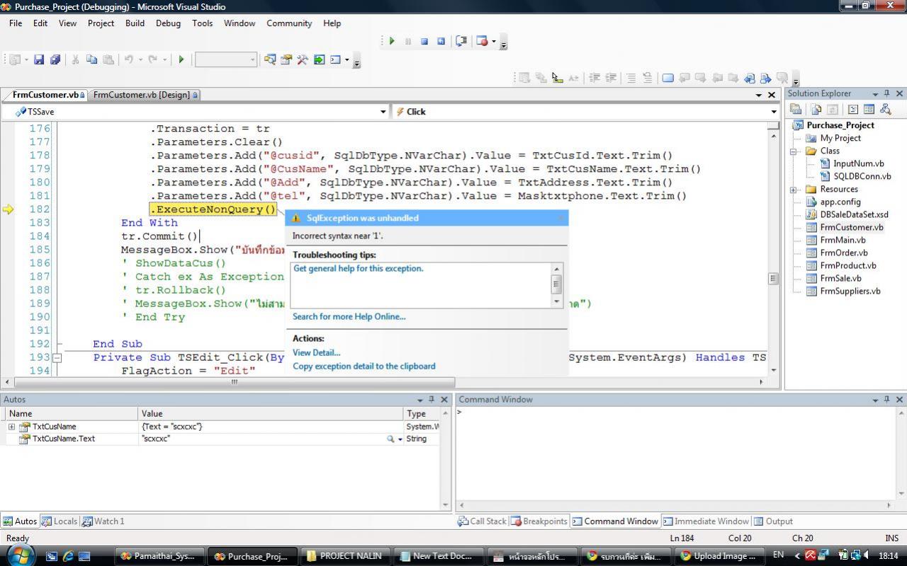907x566 pixels.
Task: Click View Code icon in Solution Explorer
Action: 852,109
